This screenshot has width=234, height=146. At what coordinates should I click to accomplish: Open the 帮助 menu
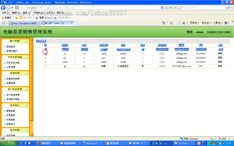(60, 13)
